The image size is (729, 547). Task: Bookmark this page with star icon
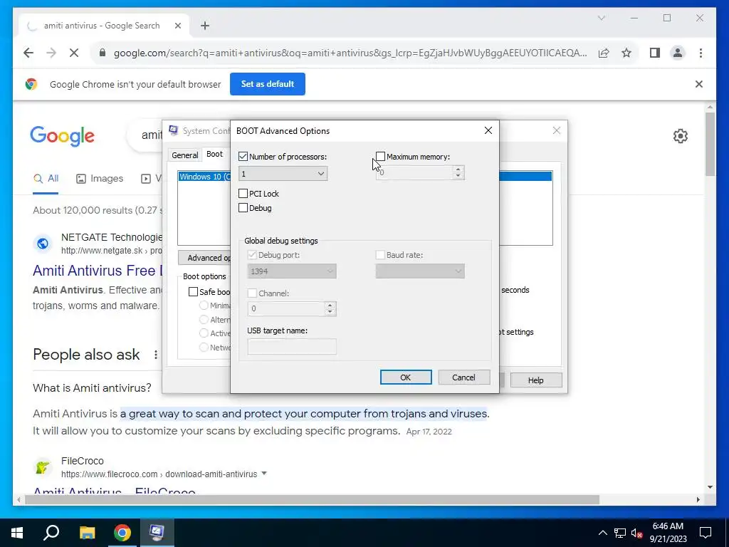(626, 53)
